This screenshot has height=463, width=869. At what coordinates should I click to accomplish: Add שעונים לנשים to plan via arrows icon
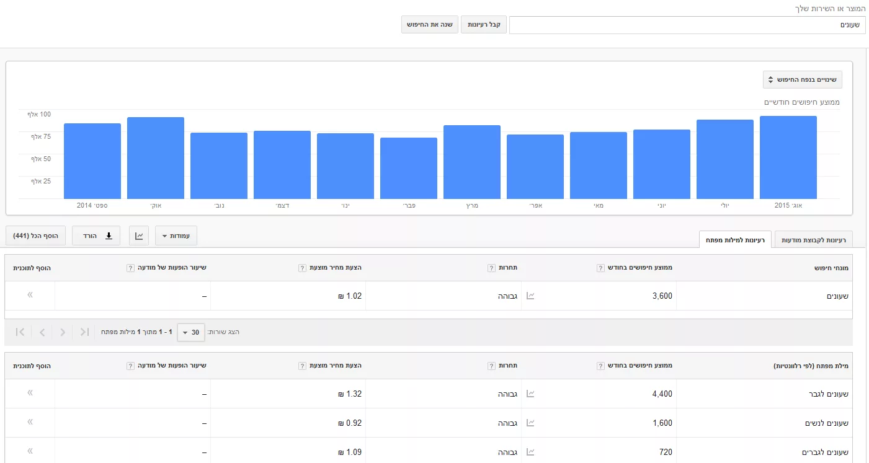click(30, 422)
